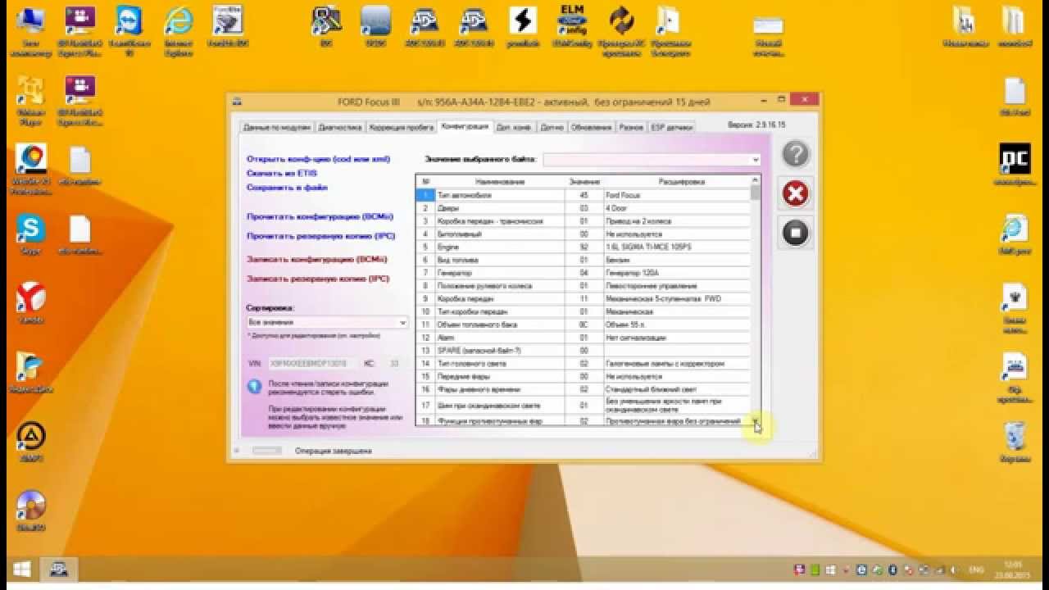
Task: Click the progress bar in the status bar
Action: tap(266, 451)
